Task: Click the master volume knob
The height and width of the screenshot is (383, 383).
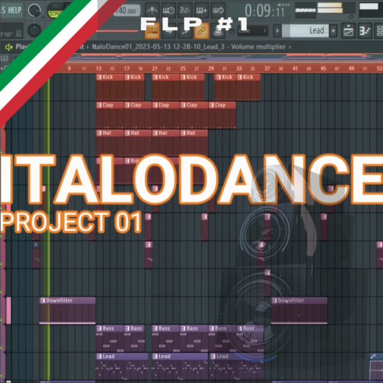Action: coord(34,10)
